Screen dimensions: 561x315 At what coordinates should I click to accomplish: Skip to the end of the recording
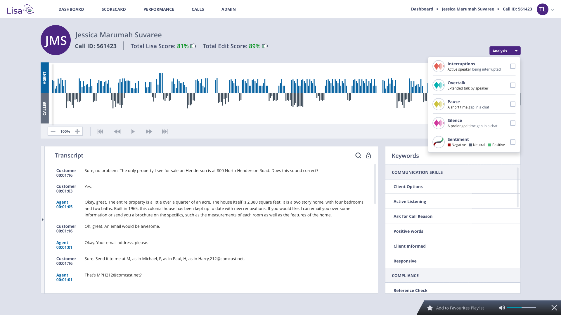coord(165,132)
